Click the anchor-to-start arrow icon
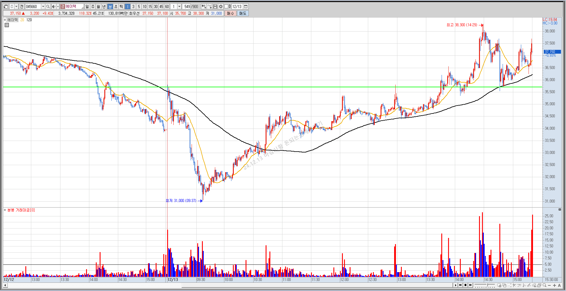The height and width of the screenshot is (291, 566). 514,285
